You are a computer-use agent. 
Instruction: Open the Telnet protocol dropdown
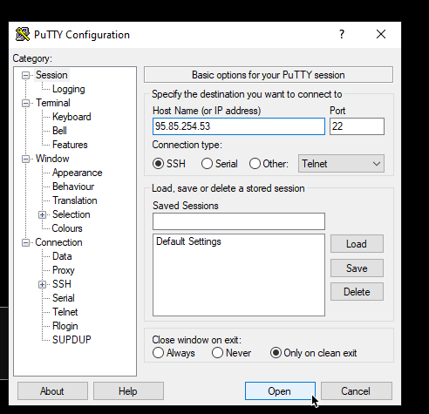click(x=341, y=164)
